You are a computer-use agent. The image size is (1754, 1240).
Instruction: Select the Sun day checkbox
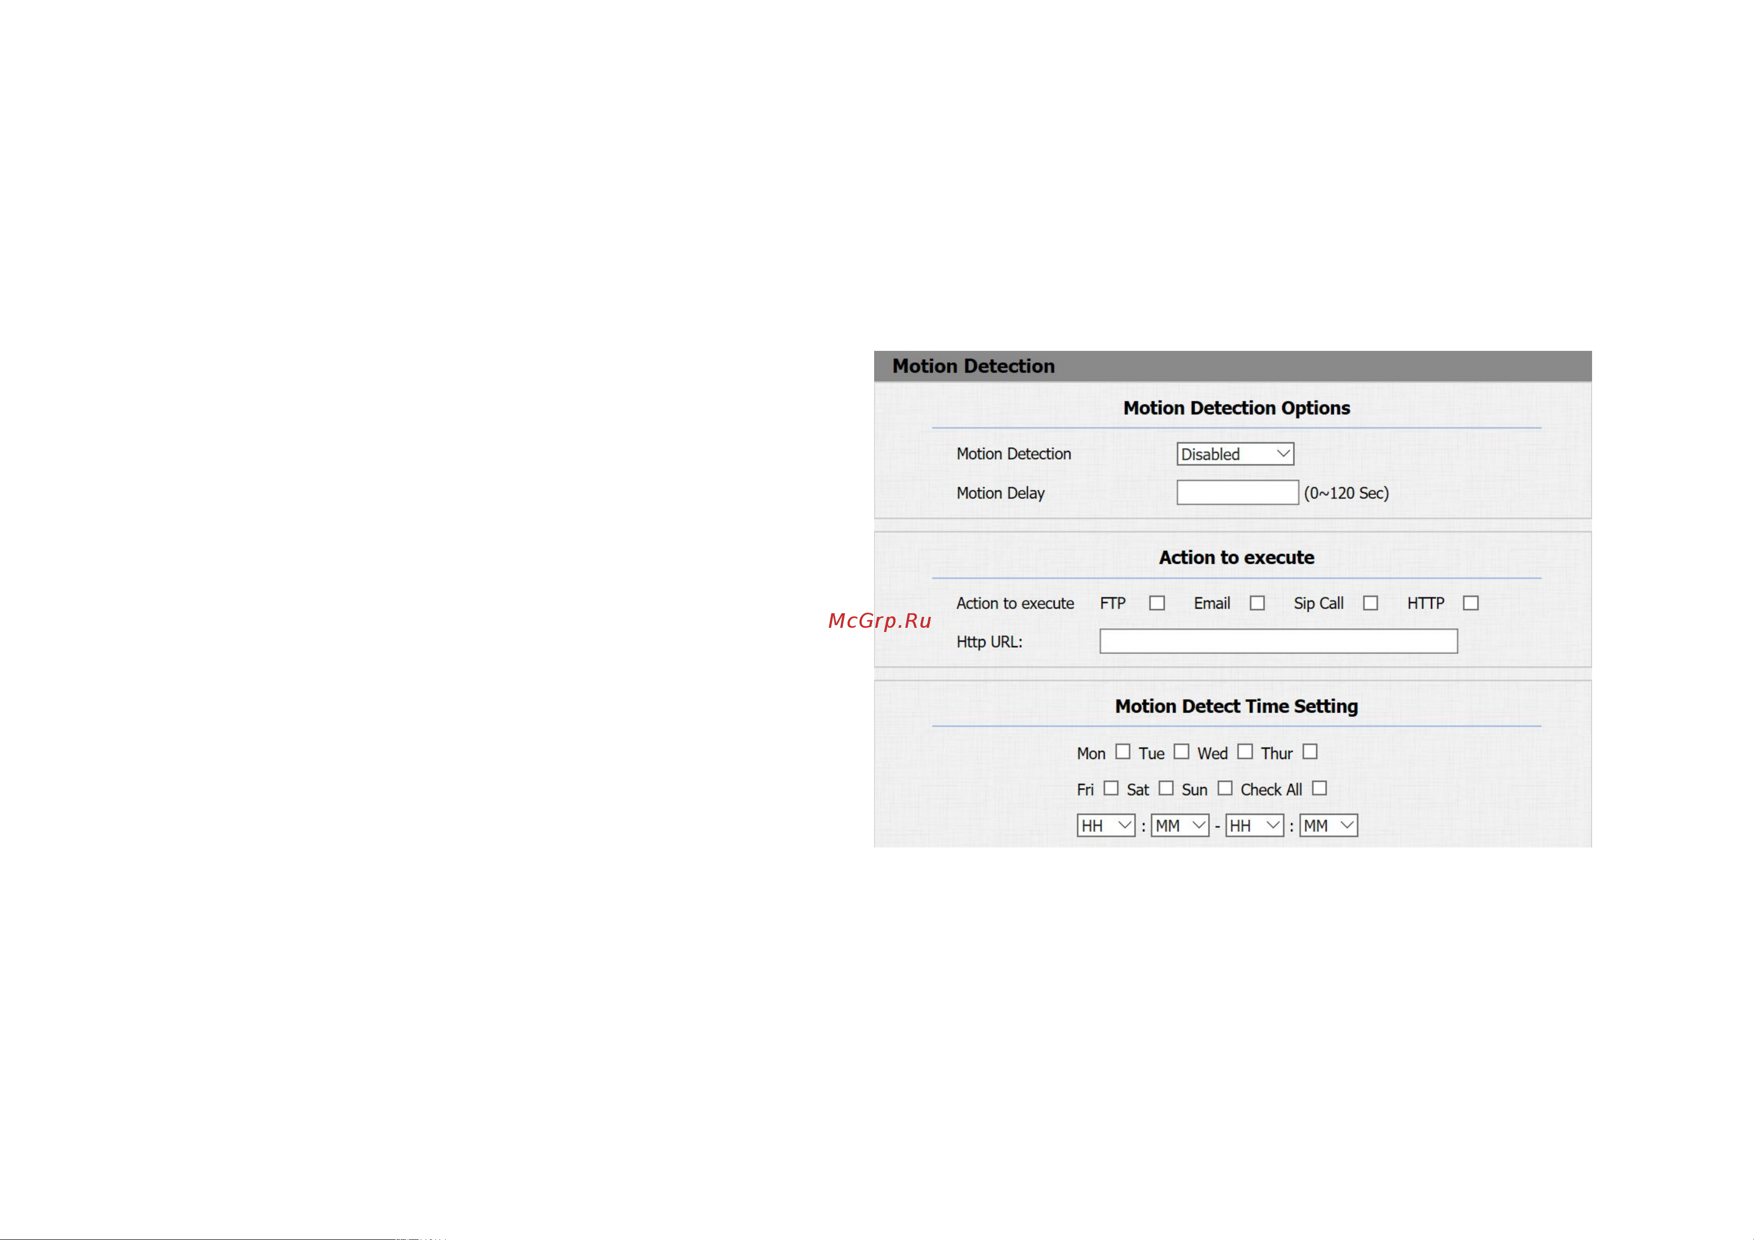tap(1225, 788)
